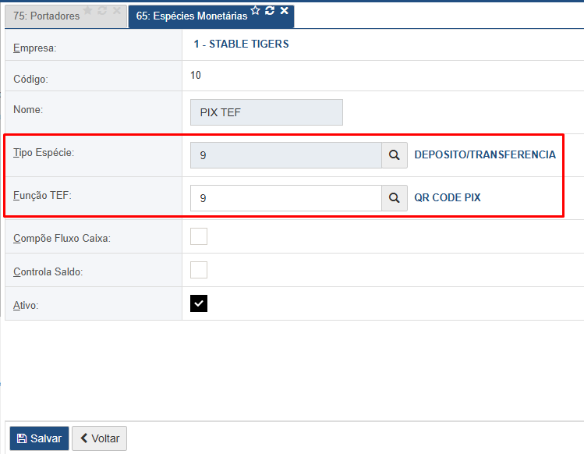
Task: Select the 65: Espécies Monetárias tab
Action: (x=192, y=16)
